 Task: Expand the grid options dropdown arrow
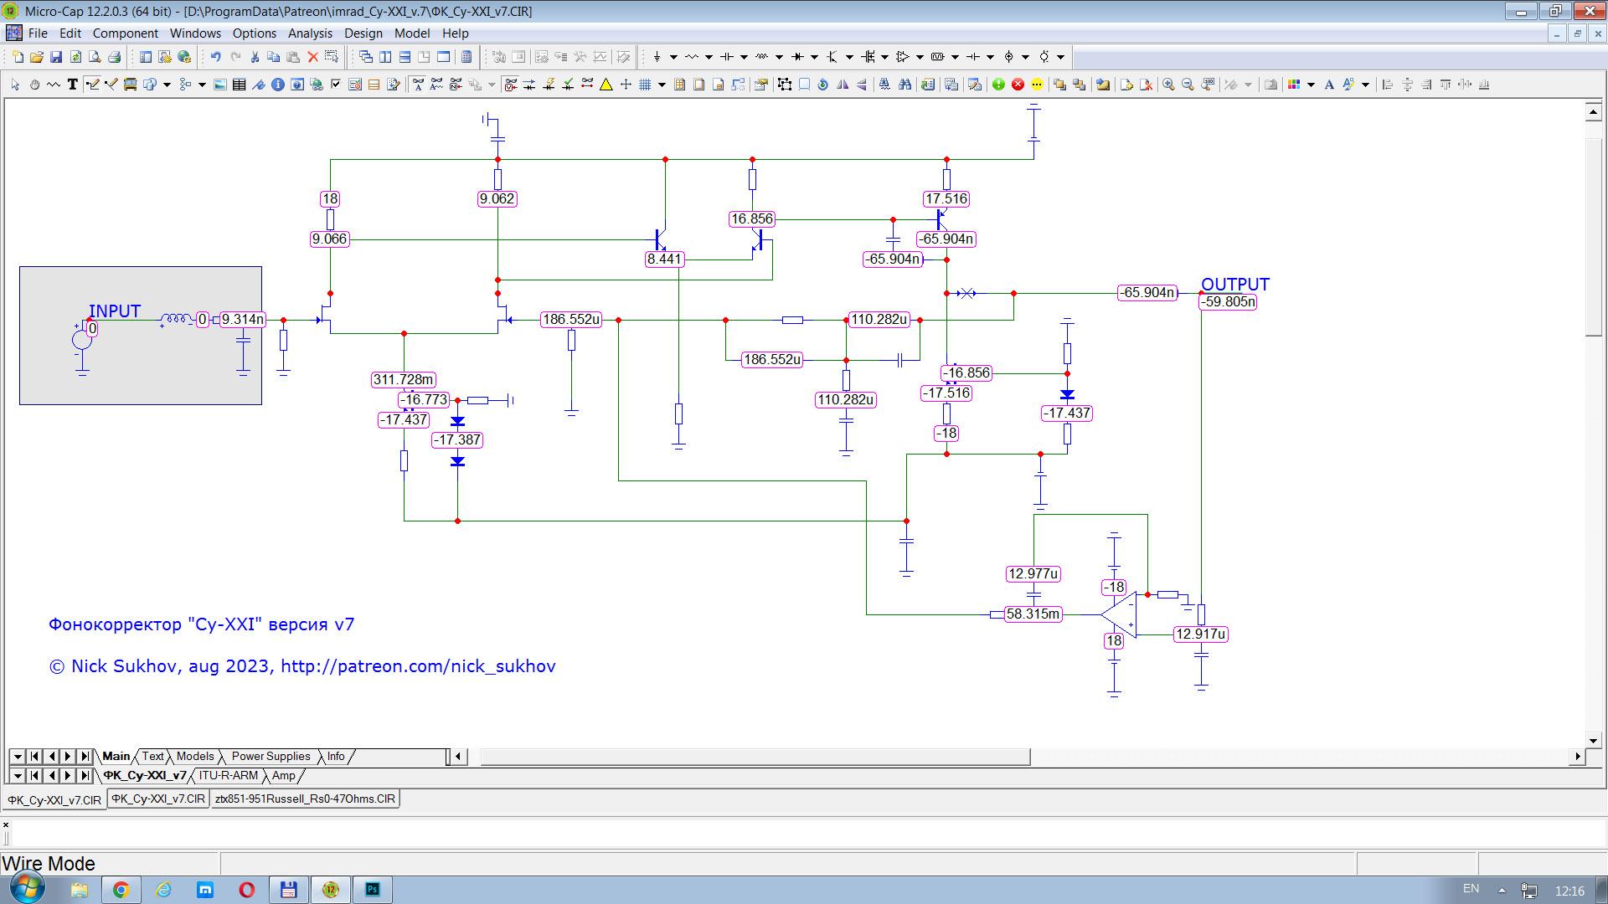(x=662, y=85)
